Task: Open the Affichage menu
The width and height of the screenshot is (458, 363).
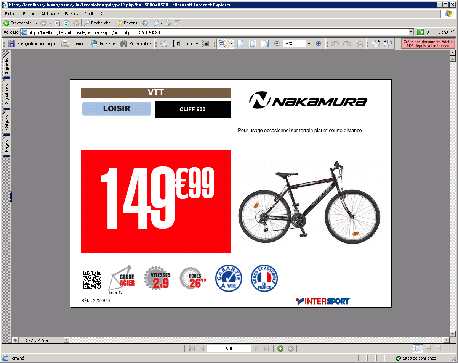Action: (50, 14)
